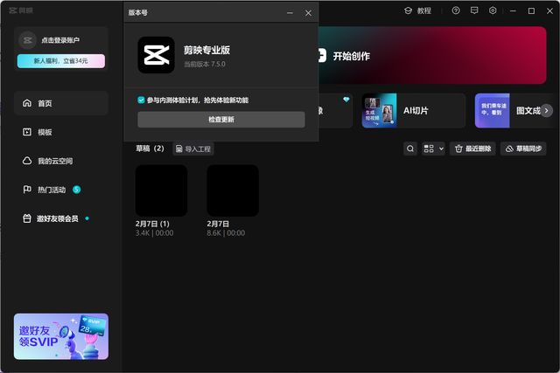Open My Cloud Space (我的云空间)

point(61,161)
